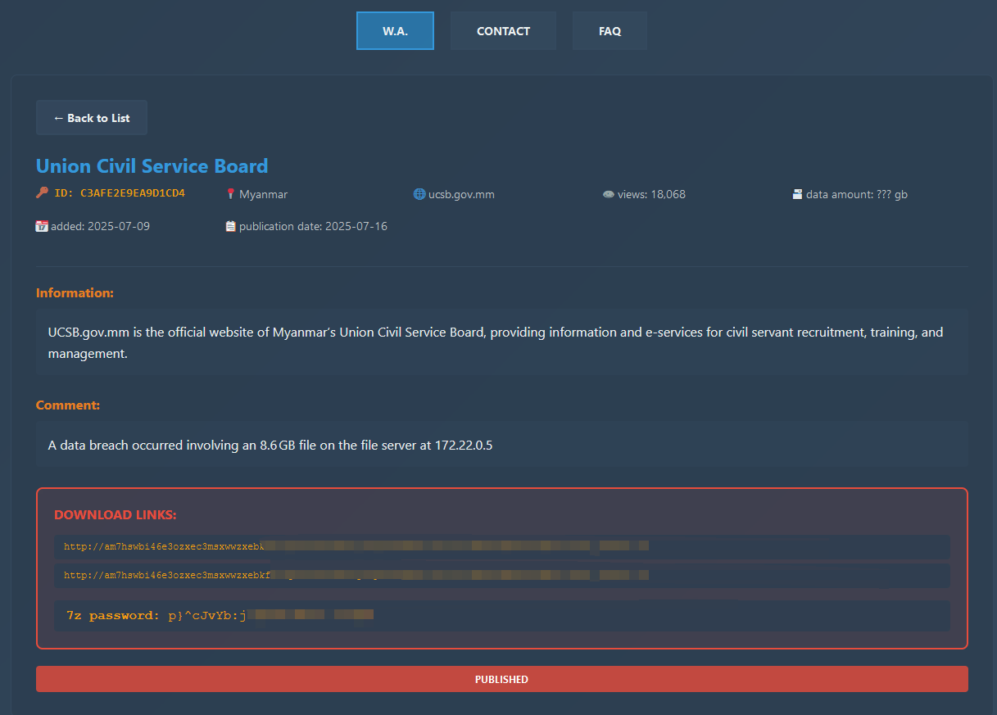997x715 pixels.
Task: Click the calendar icon beside added date
Action: tap(42, 226)
